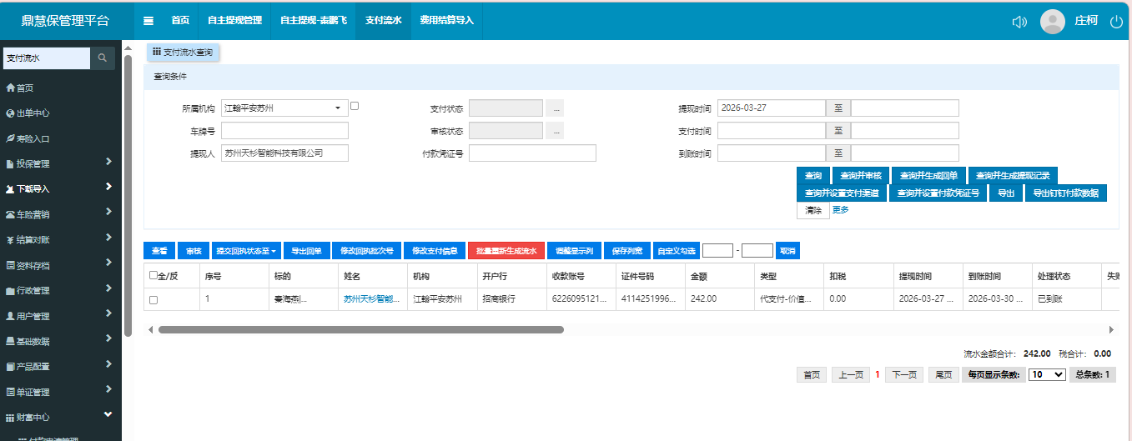This screenshot has height=441, width=1132.
Task: Click the sidebar search magnifier icon
Action: (x=103, y=58)
